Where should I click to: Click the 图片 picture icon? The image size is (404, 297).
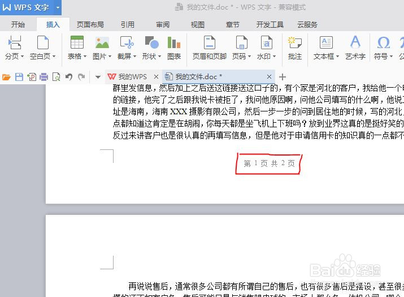(x=102, y=42)
